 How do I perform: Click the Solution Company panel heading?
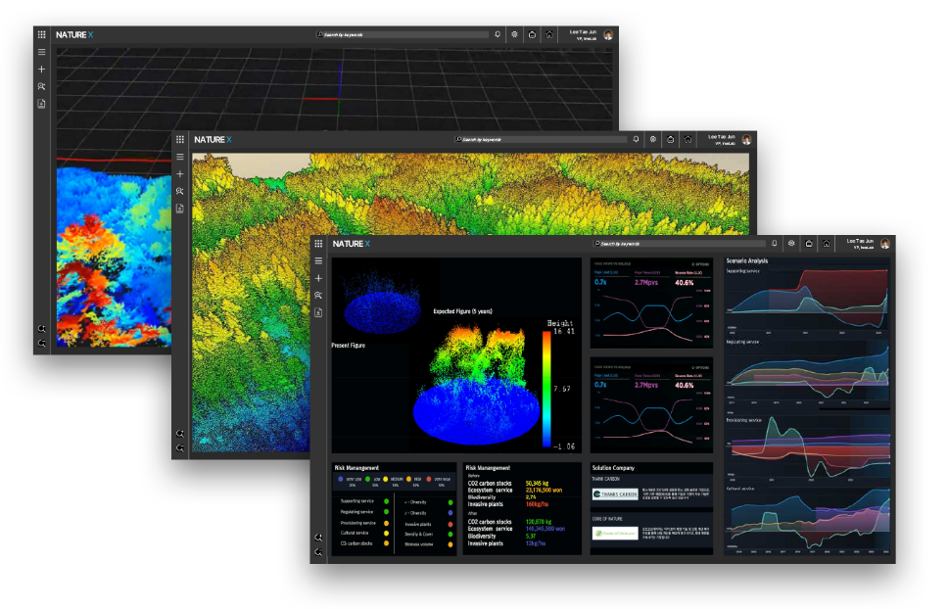[x=613, y=468]
